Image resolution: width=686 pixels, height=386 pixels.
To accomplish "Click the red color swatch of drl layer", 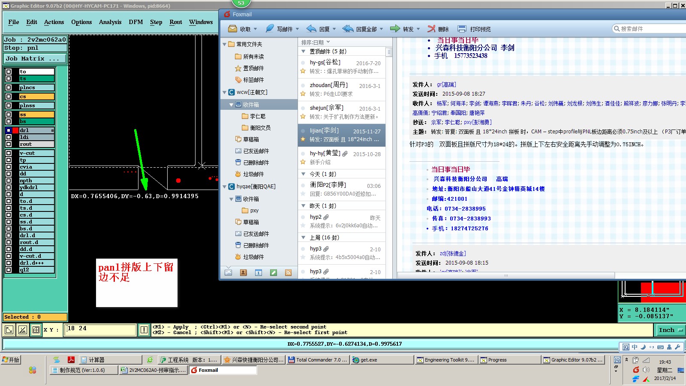I will 15,130.
